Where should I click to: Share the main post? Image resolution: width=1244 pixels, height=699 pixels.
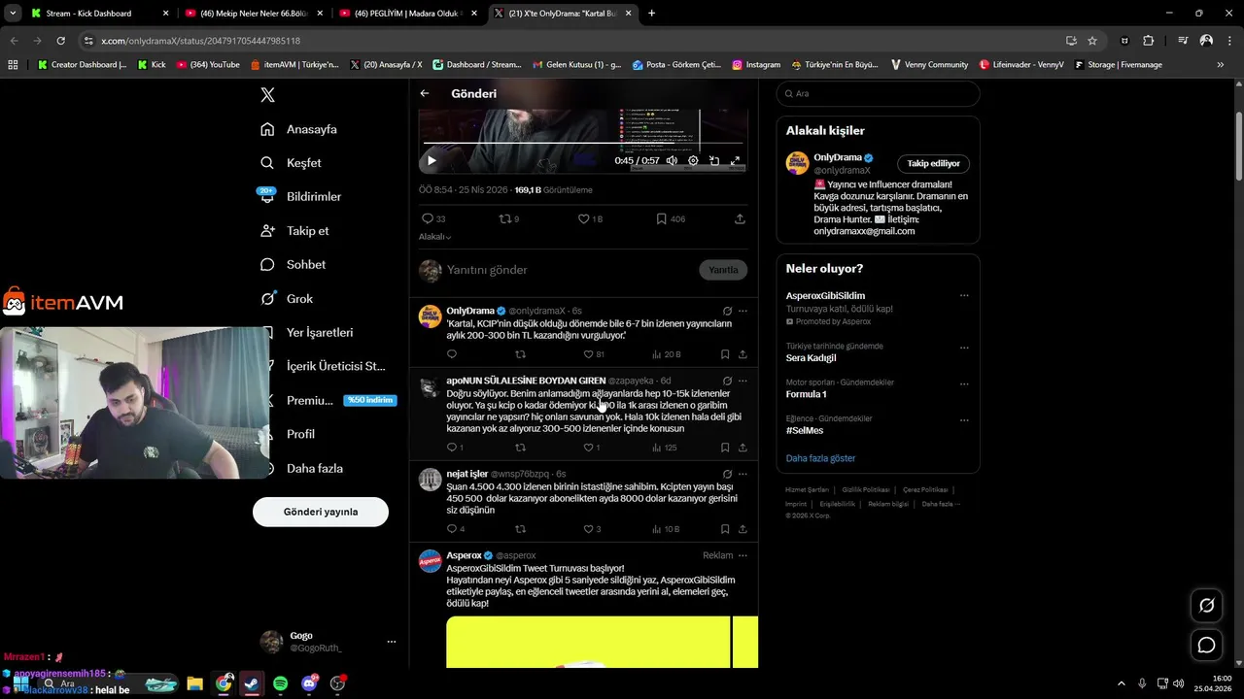[x=740, y=219]
